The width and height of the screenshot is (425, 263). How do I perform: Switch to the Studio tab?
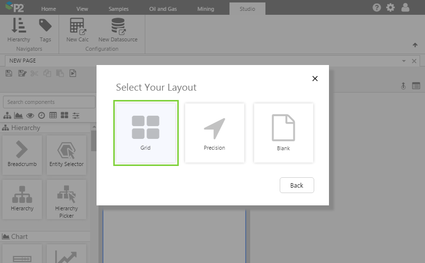coord(247,9)
